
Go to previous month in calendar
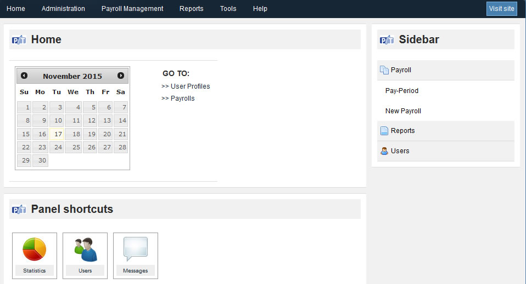pyautogui.click(x=24, y=76)
